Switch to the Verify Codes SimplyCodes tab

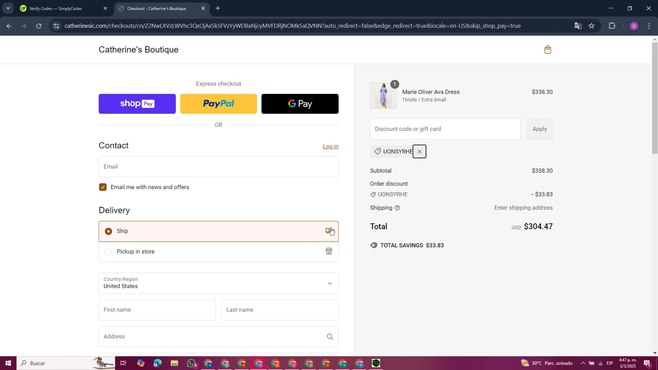point(64,8)
